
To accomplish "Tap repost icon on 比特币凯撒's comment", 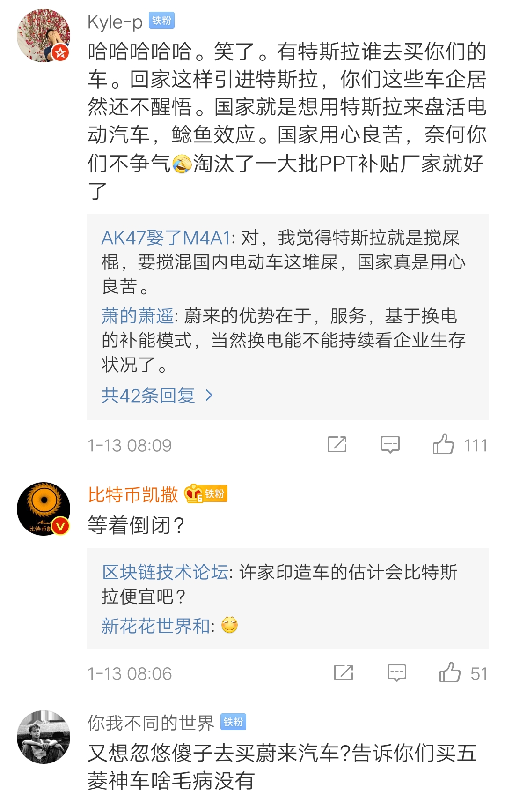I will tap(344, 672).
